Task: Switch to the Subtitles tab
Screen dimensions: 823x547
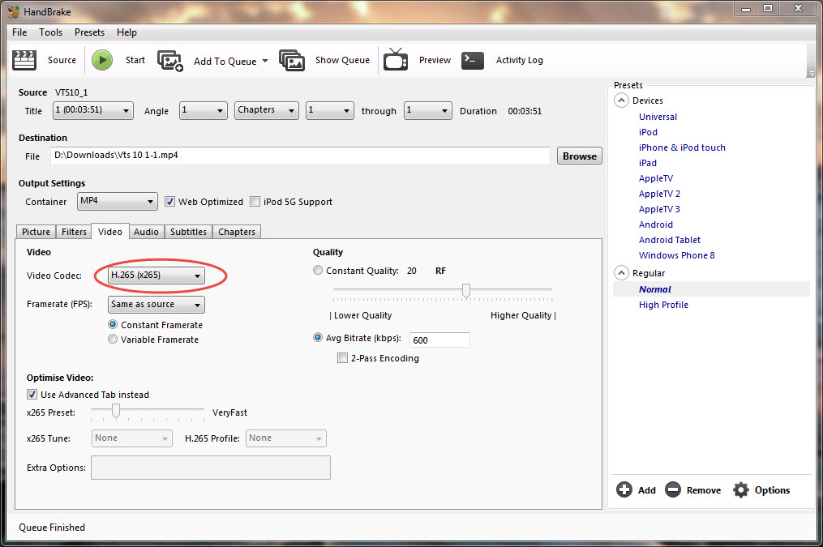Action: (188, 232)
